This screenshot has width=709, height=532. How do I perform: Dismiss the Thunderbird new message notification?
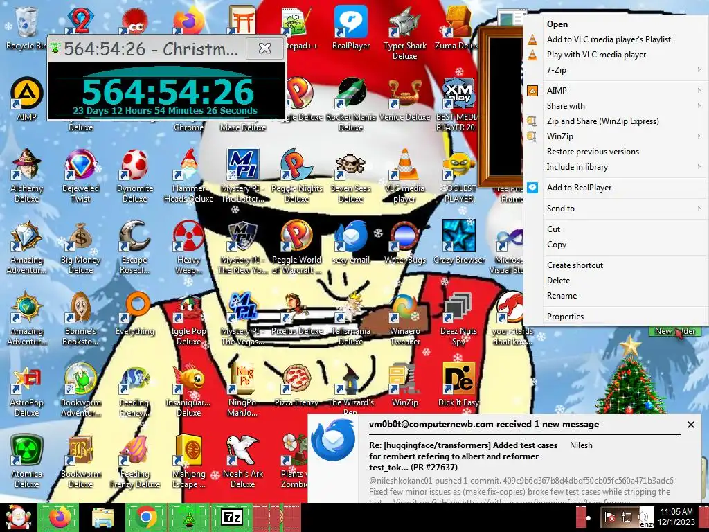pos(690,425)
